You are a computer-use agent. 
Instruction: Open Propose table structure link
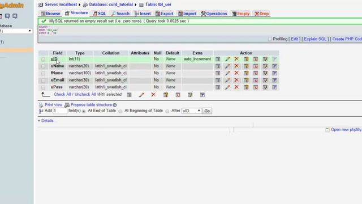(91, 105)
